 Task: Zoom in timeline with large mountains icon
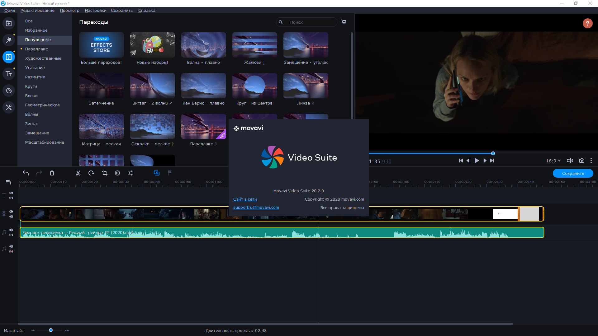coord(67,330)
